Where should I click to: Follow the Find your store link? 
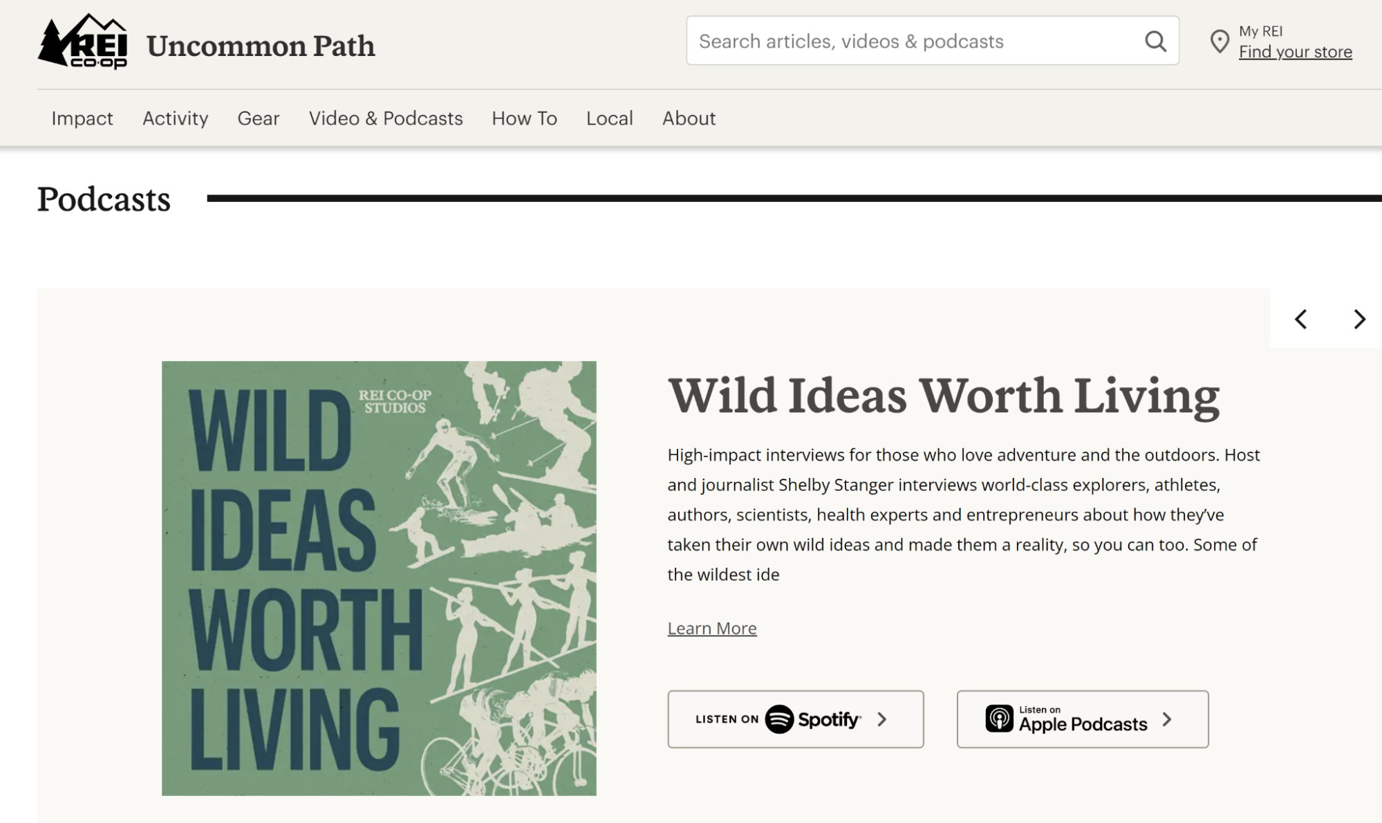(1295, 52)
